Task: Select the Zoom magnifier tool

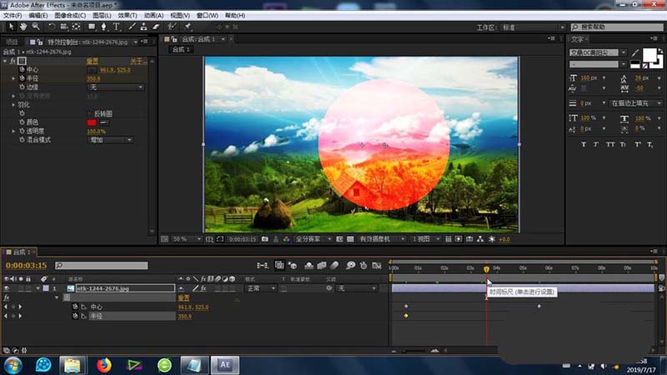Action: click(x=36, y=27)
